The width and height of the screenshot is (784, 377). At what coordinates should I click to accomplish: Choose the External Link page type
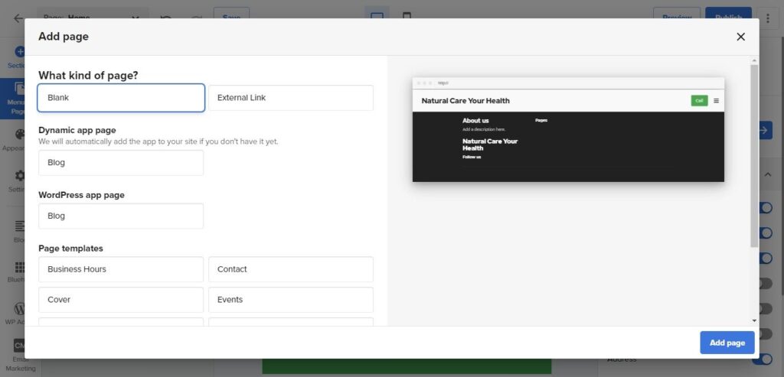[291, 98]
